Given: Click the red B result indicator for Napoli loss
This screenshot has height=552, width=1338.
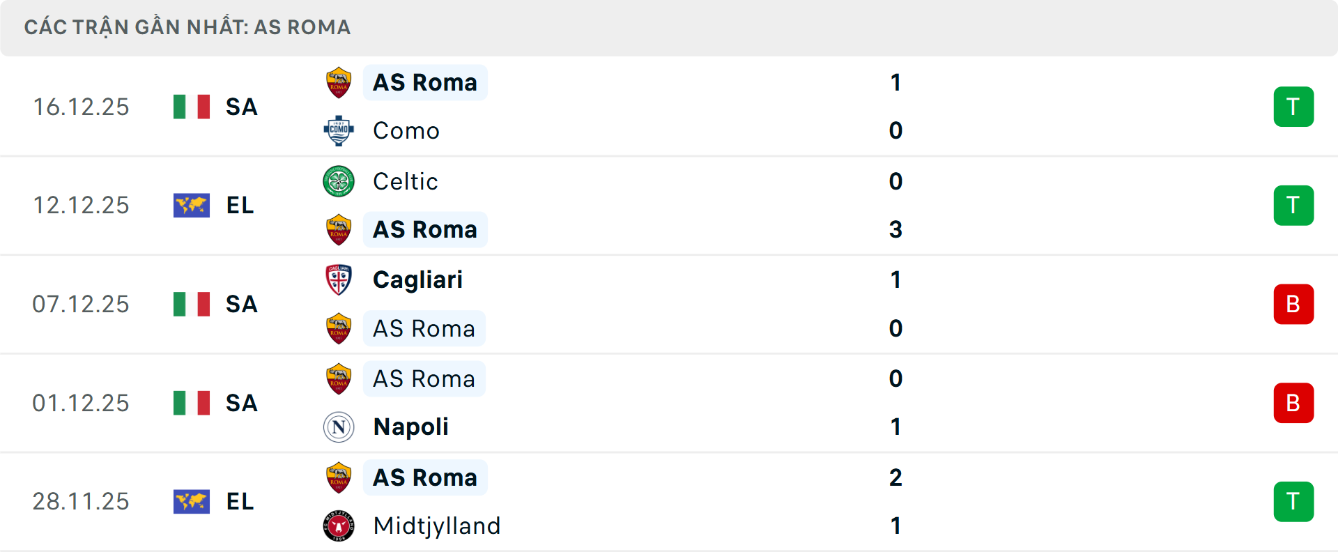Looking at the screenshot, I should 1294,402.
